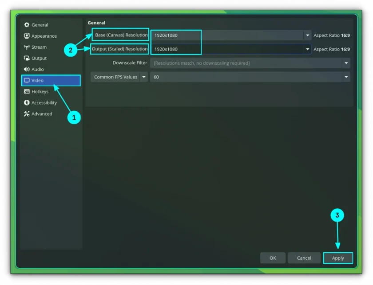Expand the Downscale Filter dropdown arrow

346,63
